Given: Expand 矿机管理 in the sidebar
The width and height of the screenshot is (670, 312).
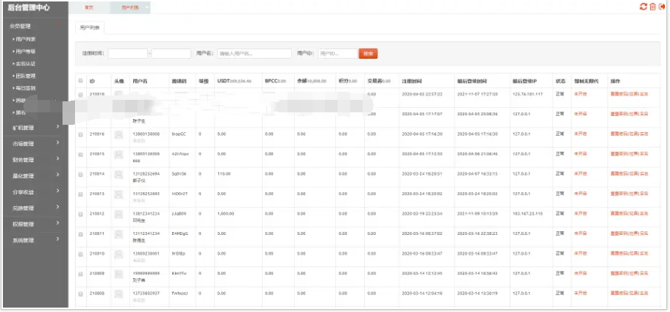Looking at the screenshot, I should pyautogui.click(x=35, y=128).
